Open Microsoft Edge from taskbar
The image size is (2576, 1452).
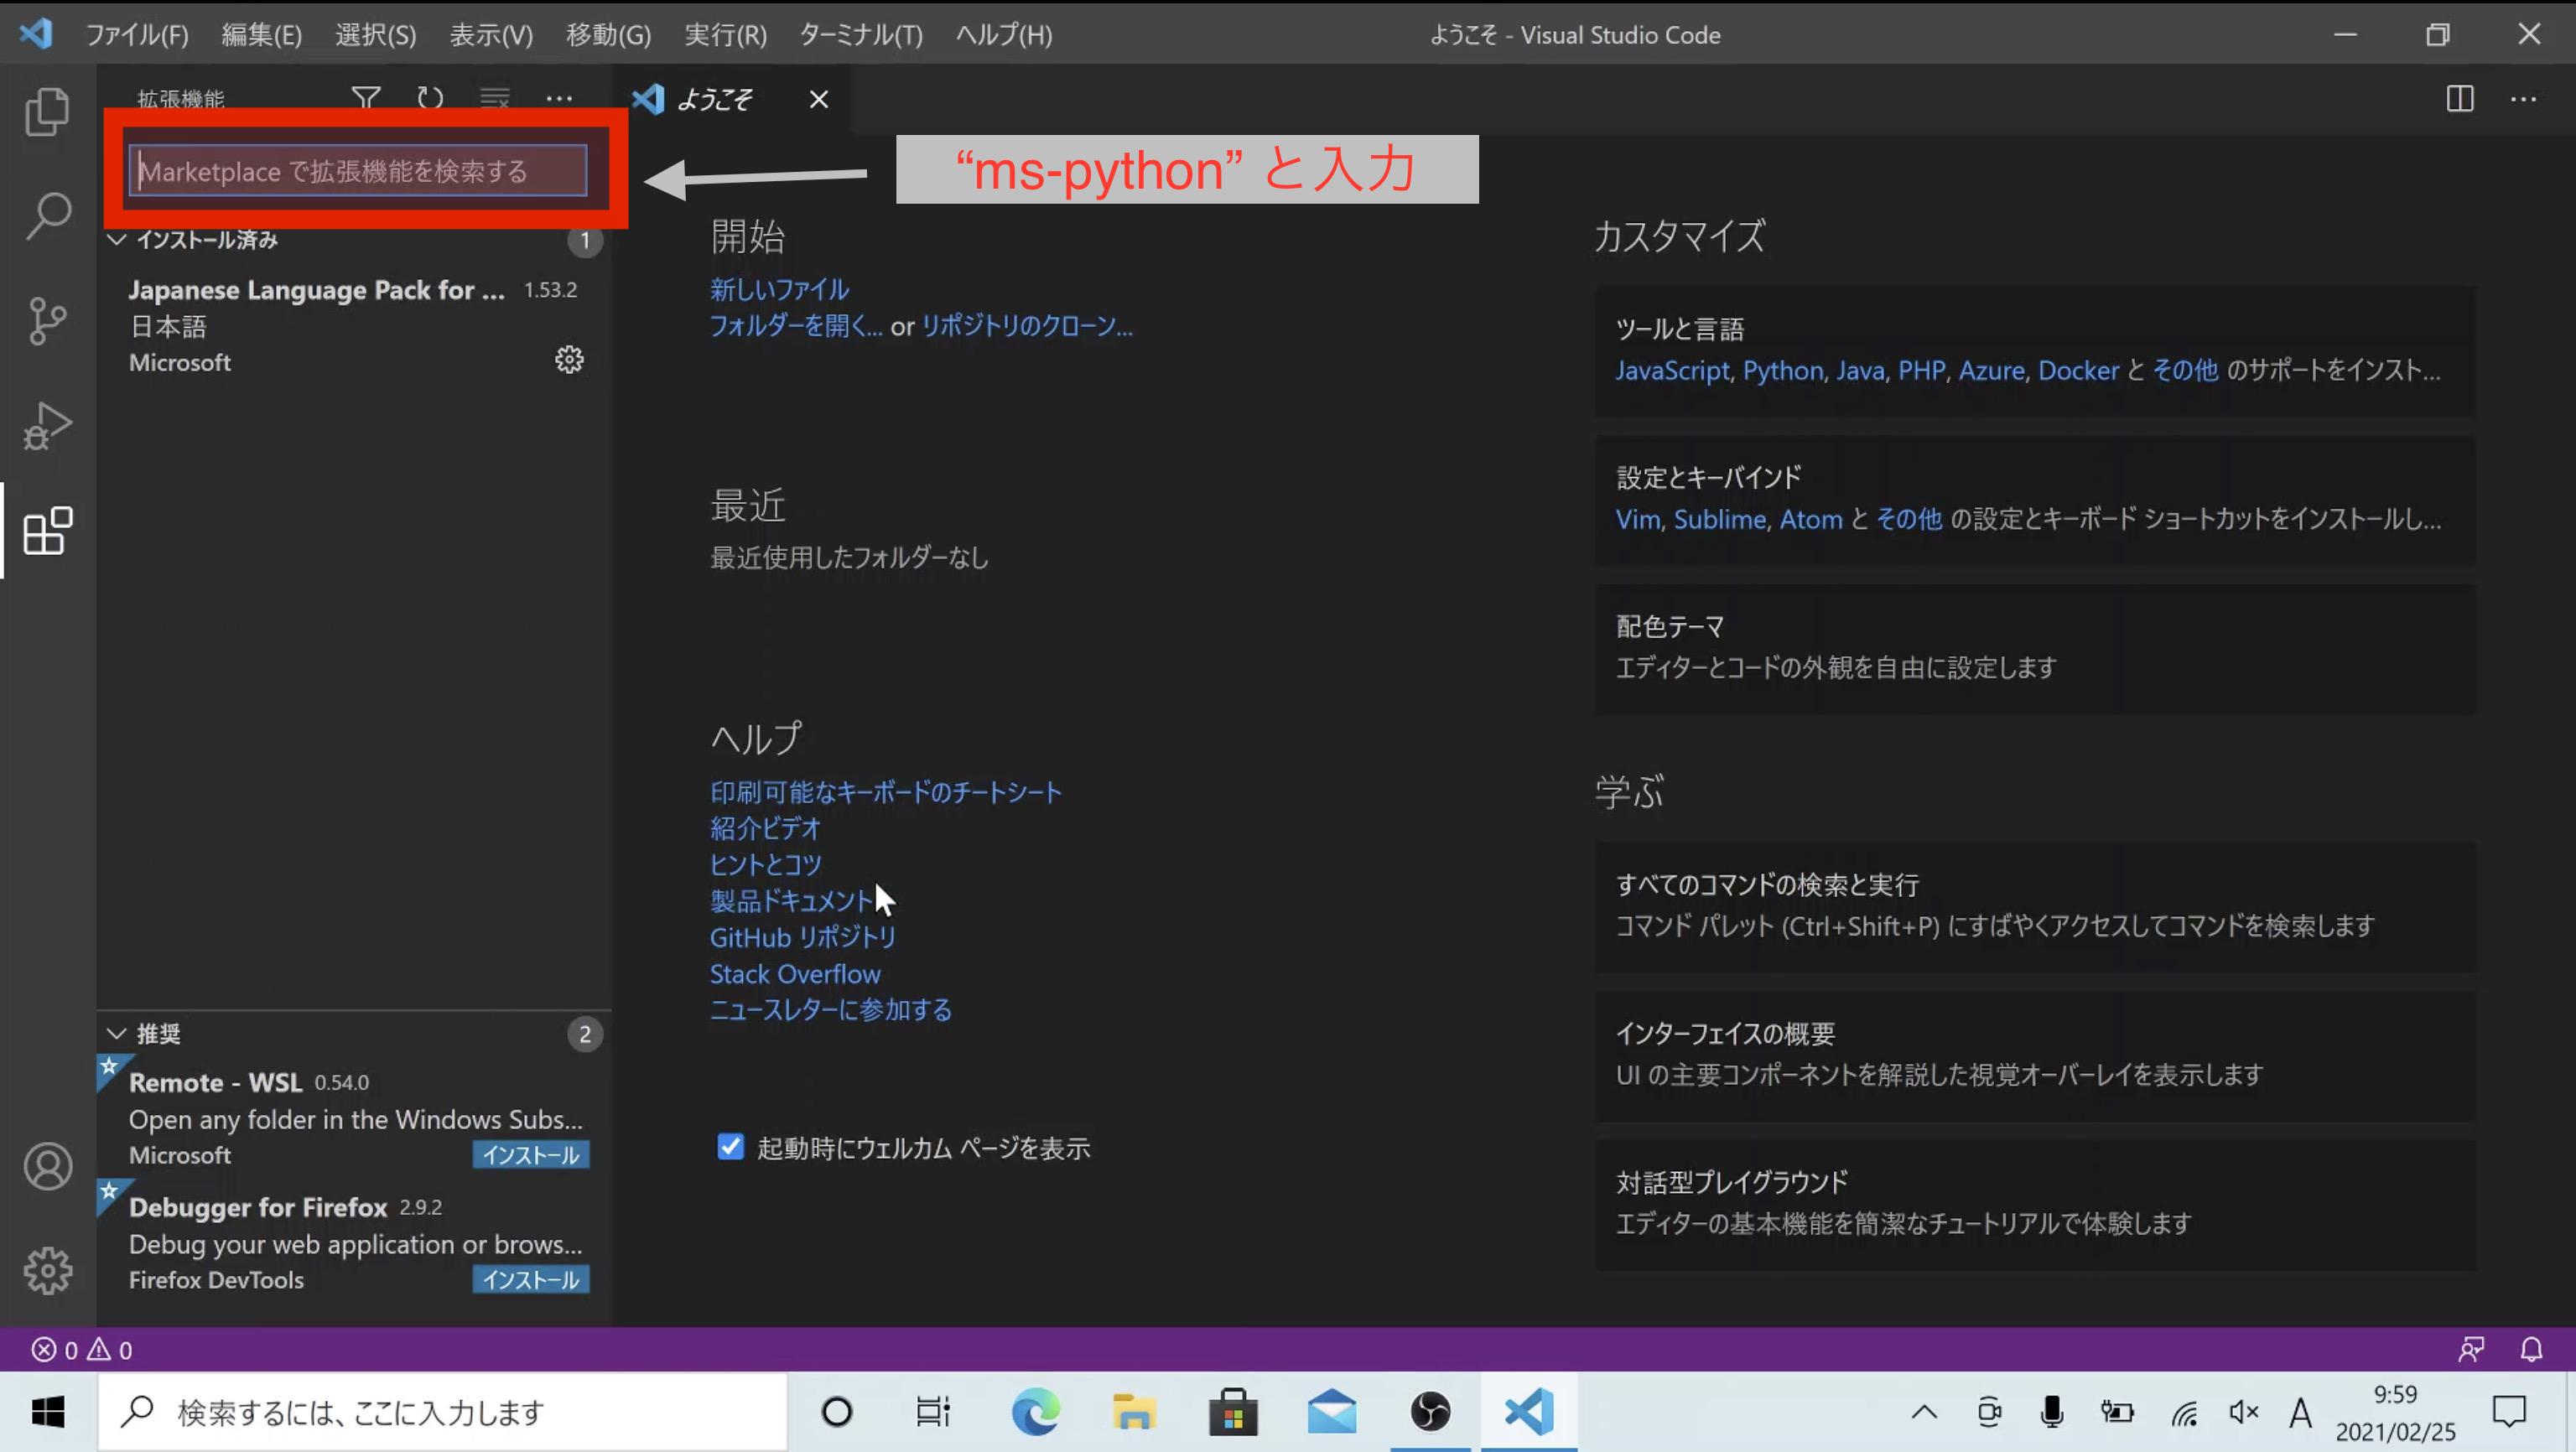[x=1034, y=1412]
